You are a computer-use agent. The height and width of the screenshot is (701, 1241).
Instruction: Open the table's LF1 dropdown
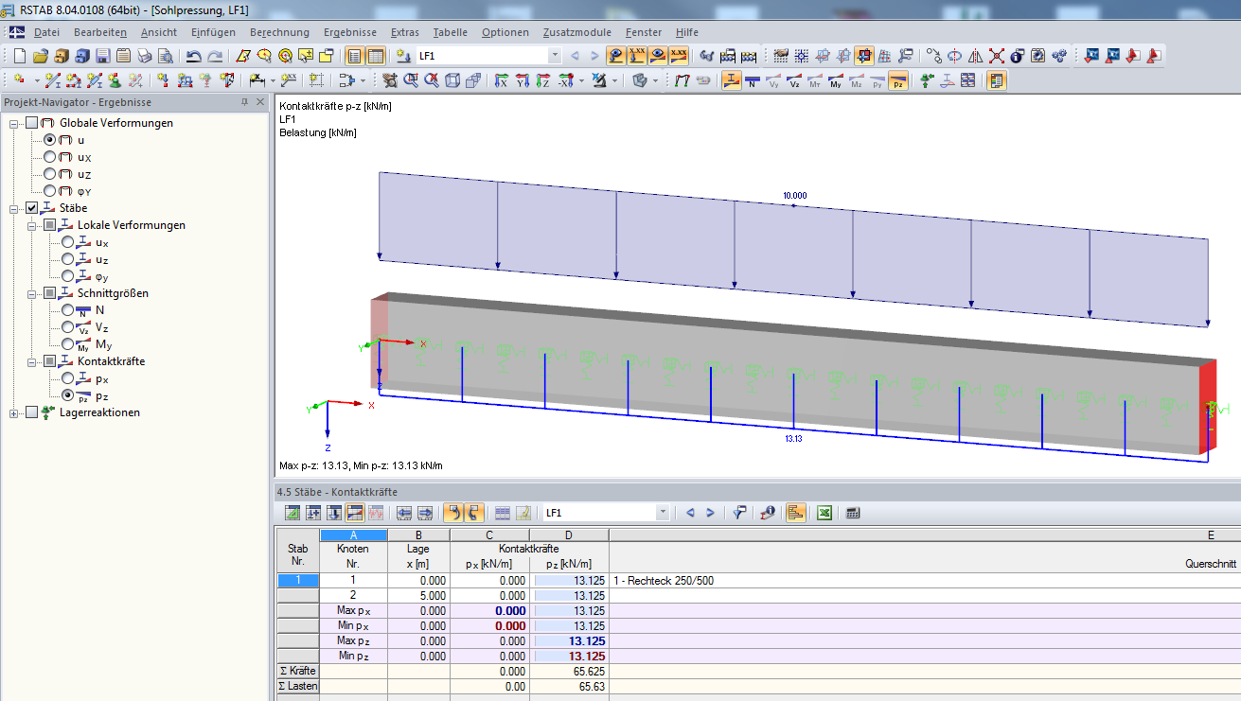(x=662, y=513)
